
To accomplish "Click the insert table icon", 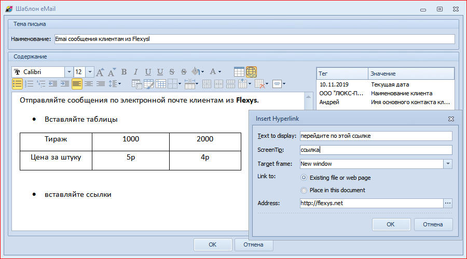I will pyautogui.click(x=239, y=72).
